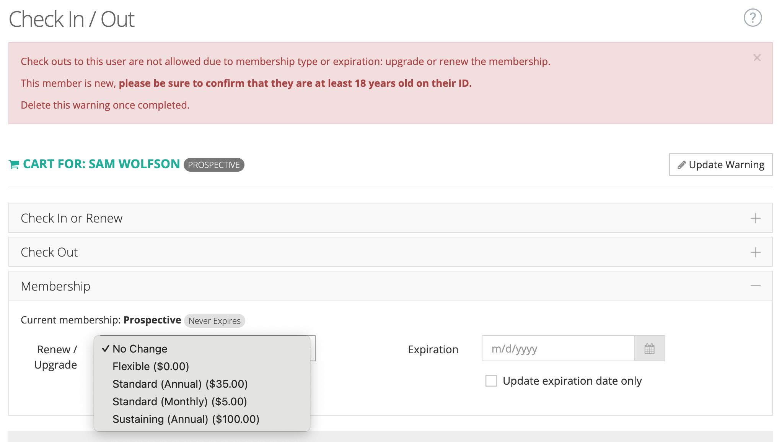Choose Sustaining (Annual) ($100.00) membership
The width and height of the screenshot is (782, 442).
186,419
